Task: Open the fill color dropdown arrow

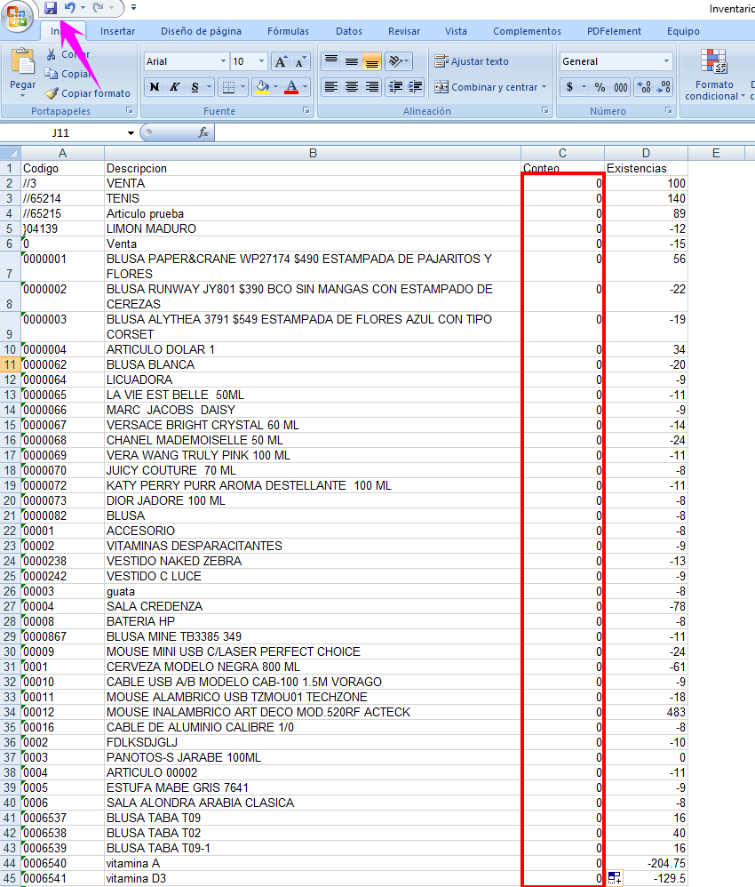Action: pyautogui.click(x=275, y=87)
